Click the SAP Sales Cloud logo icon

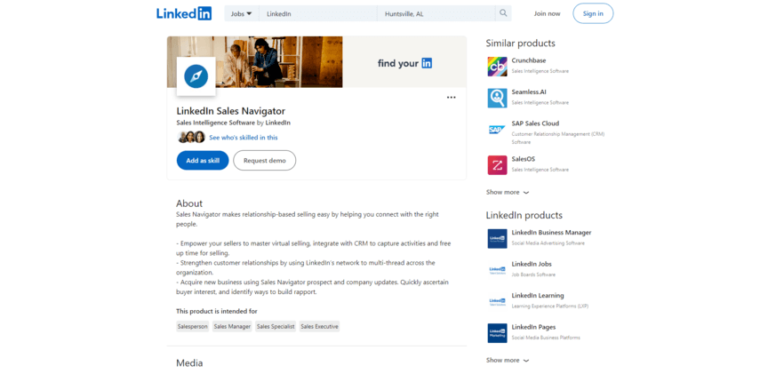click(497, 130)
